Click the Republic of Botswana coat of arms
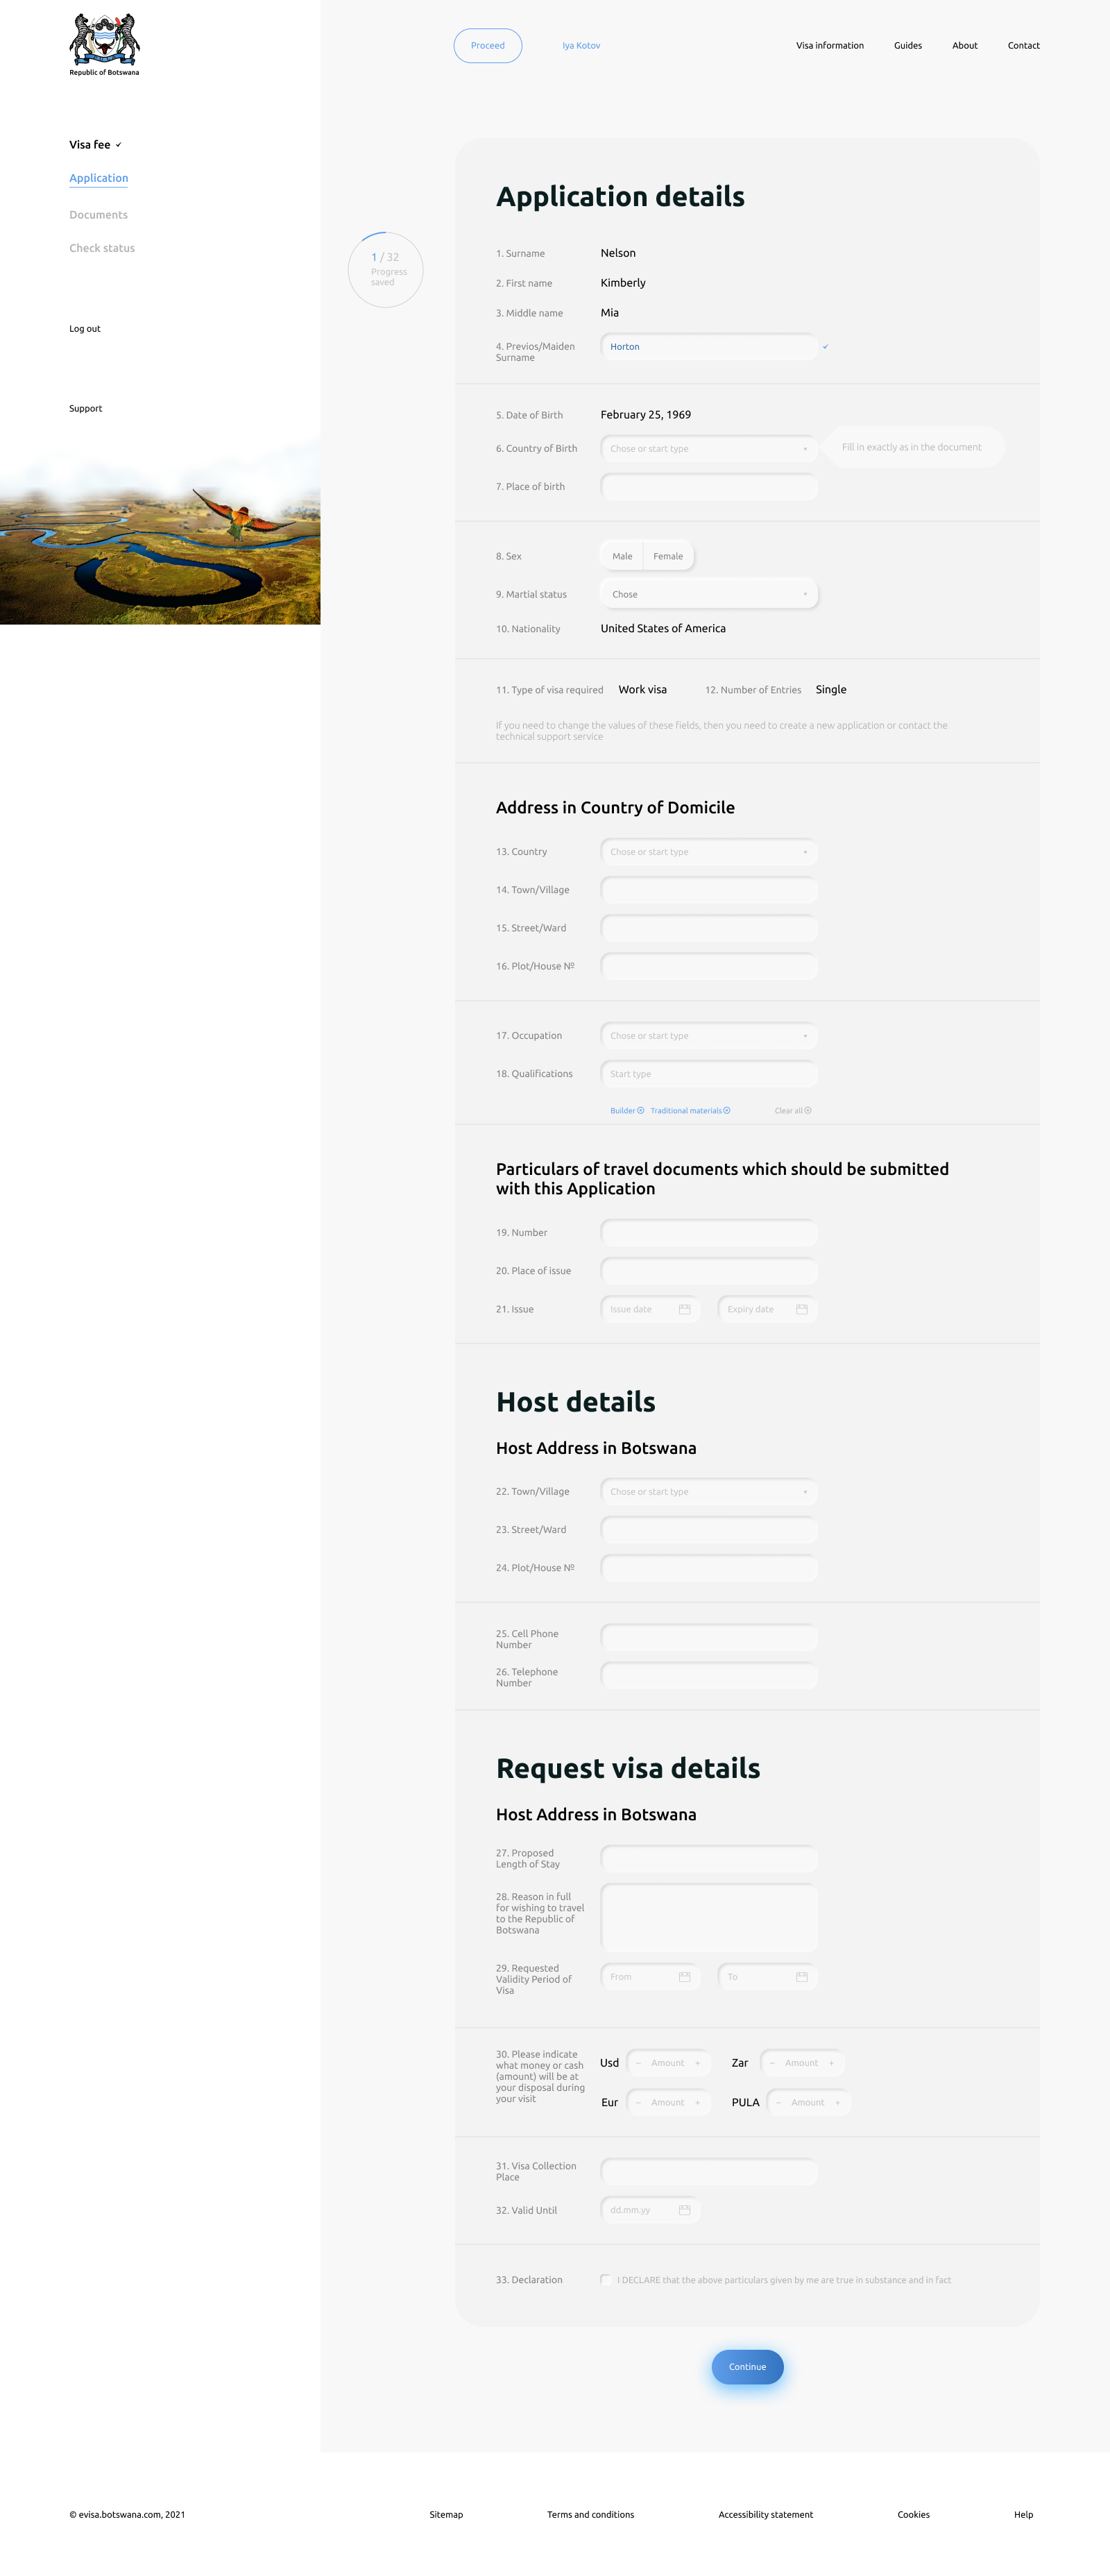 pyautogui.click(x=104, y=40)
